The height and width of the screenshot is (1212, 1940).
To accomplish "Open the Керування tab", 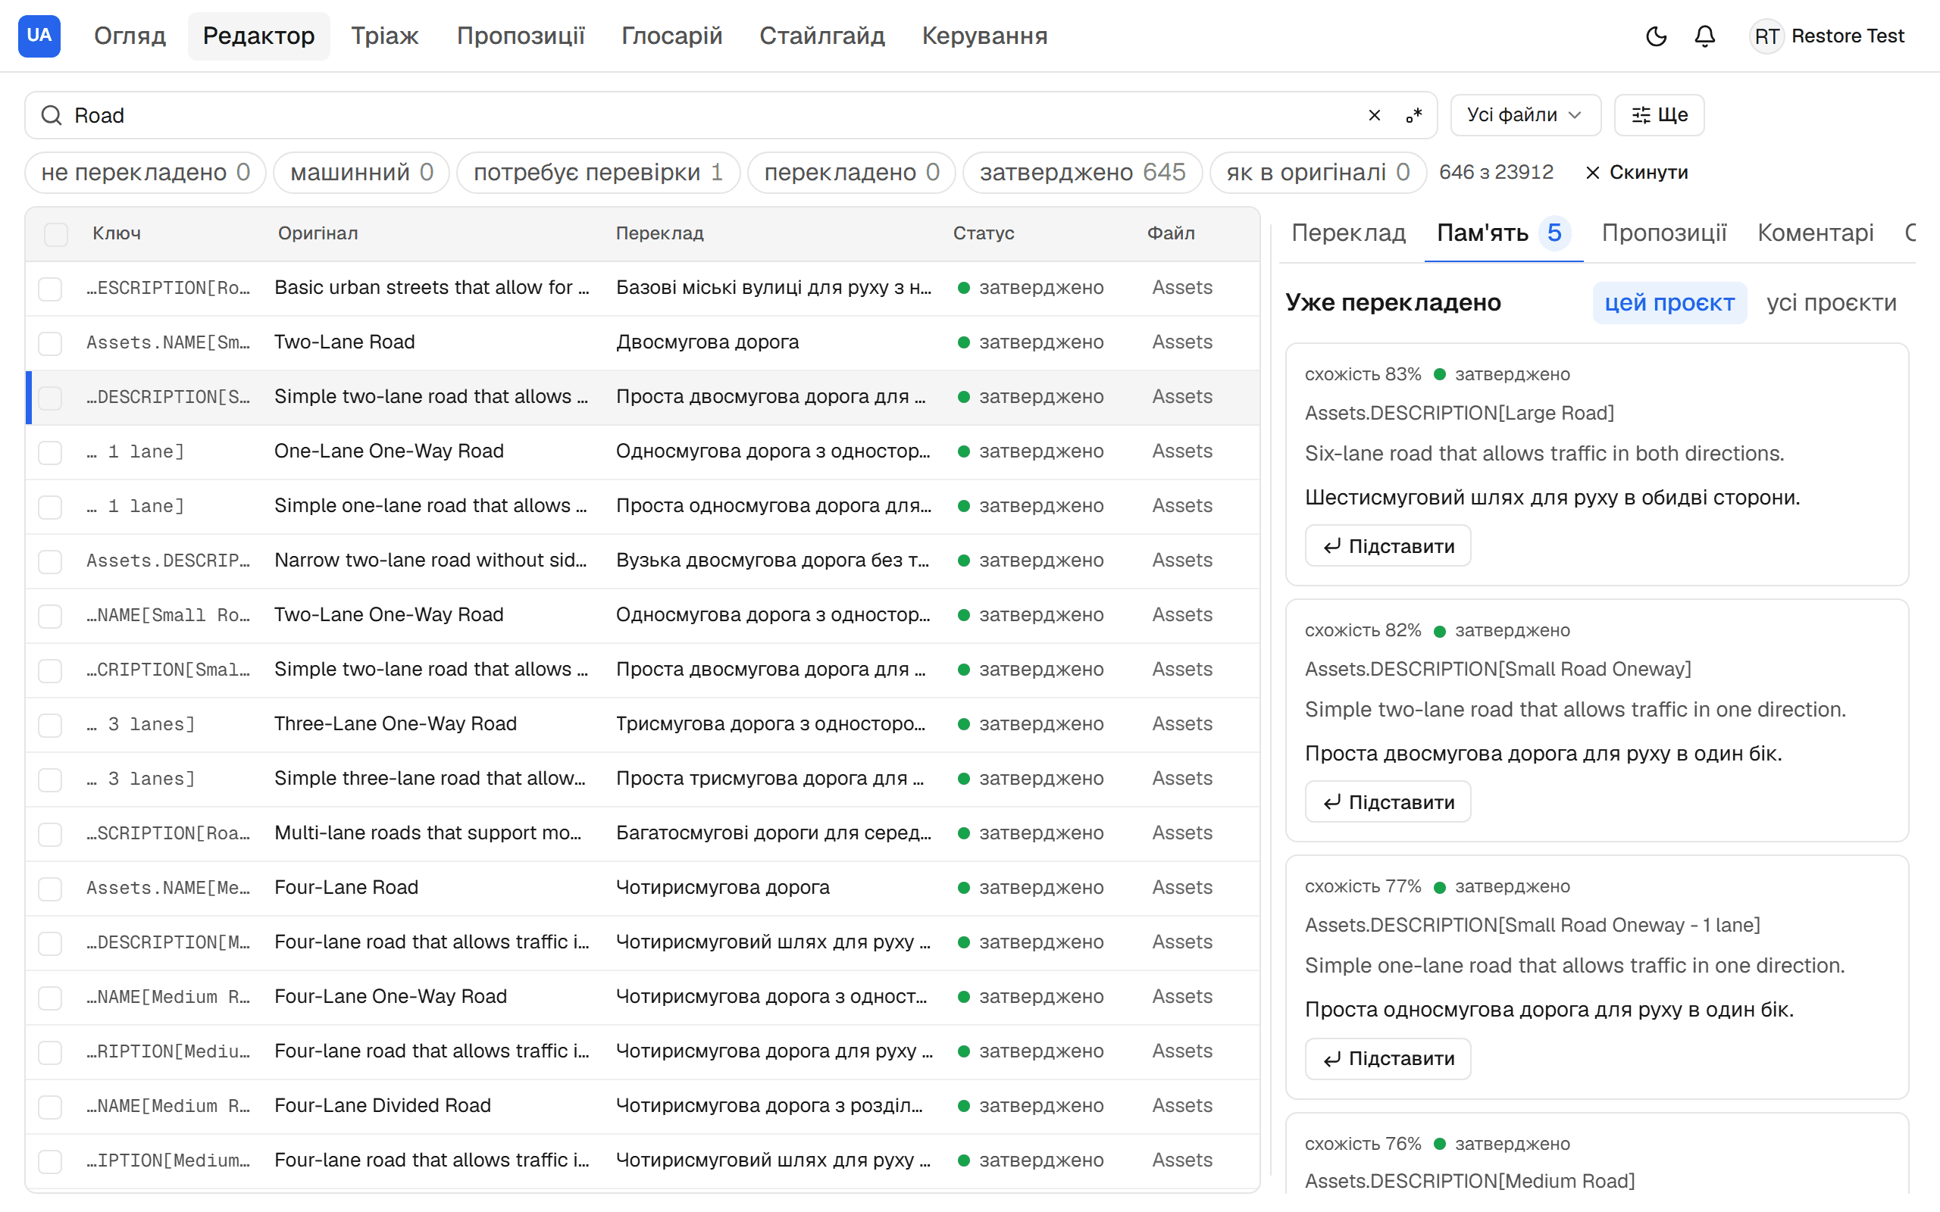I will point(984,36).
